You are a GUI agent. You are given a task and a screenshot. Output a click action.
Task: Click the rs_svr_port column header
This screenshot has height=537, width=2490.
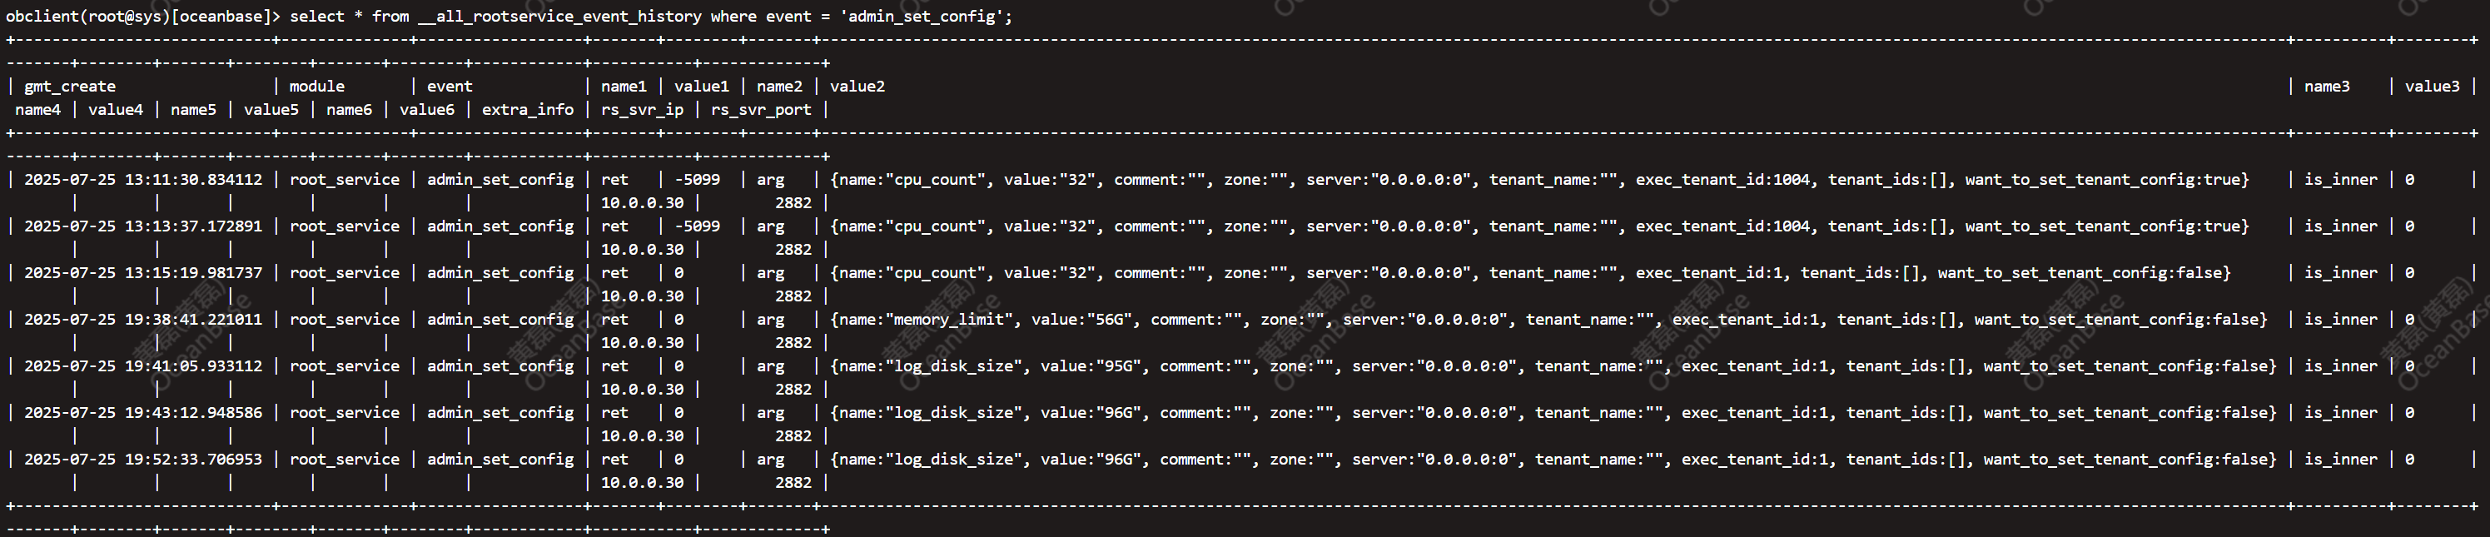[x=762, y=110]
